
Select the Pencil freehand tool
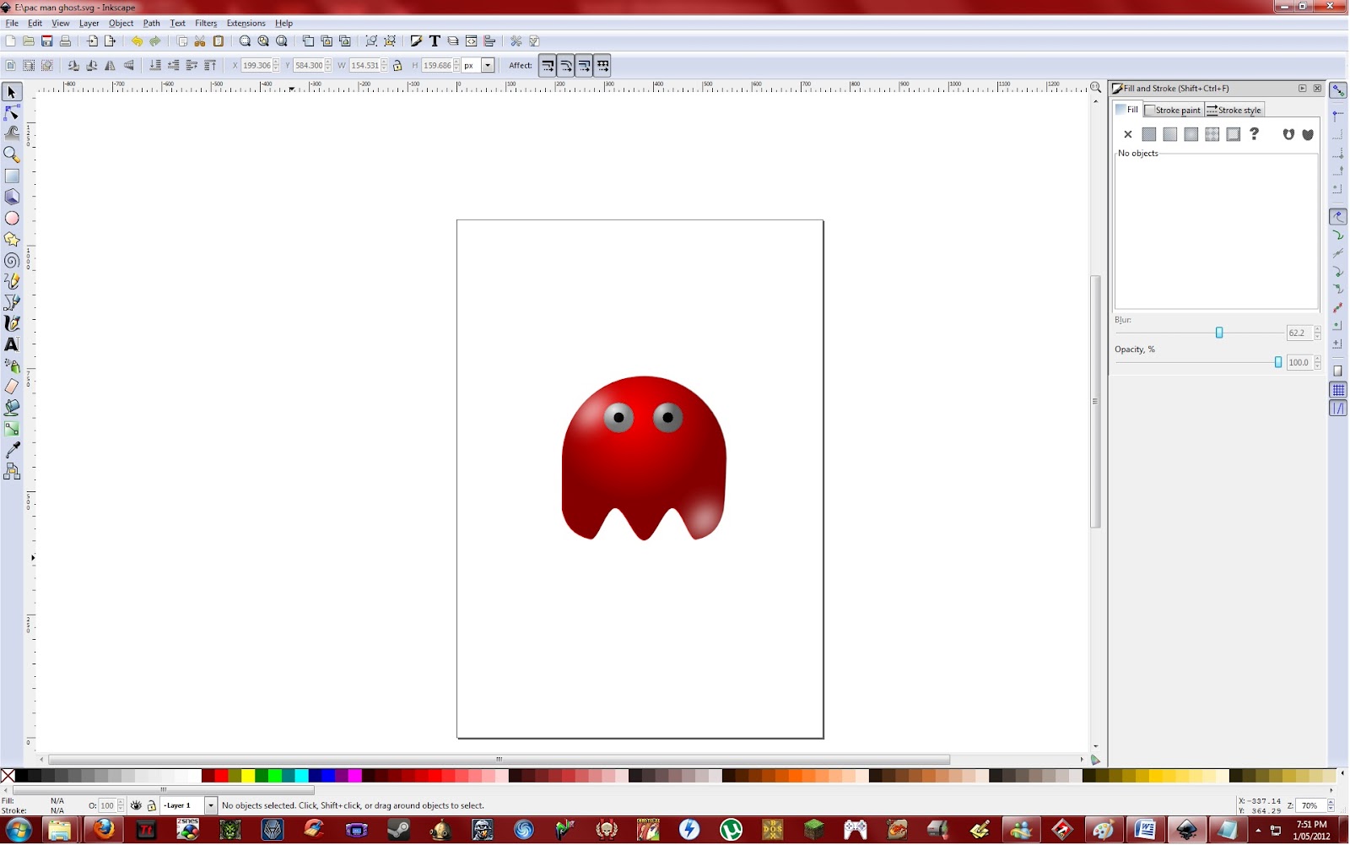click(12, 281)
